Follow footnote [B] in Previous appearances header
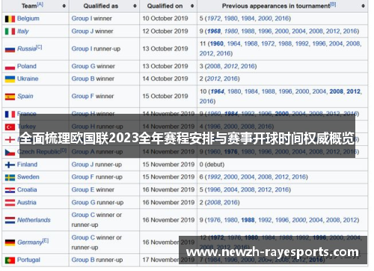Image resolution: width=374 pixels, height=271 pixels. [x=333, y=4]
